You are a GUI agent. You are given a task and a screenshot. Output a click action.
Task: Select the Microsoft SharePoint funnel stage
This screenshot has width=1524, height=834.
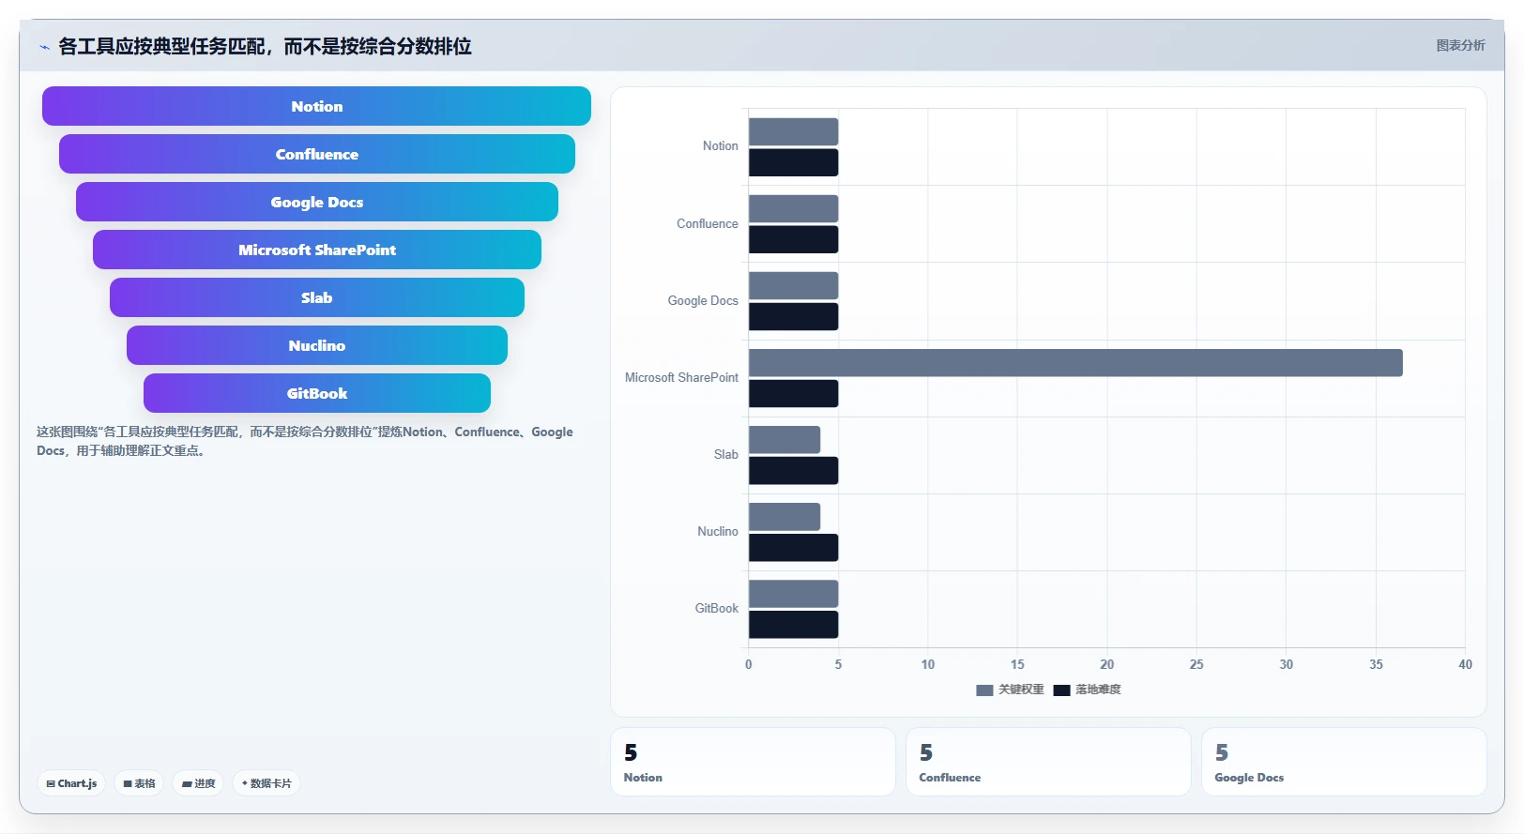(x=316, y=250)
